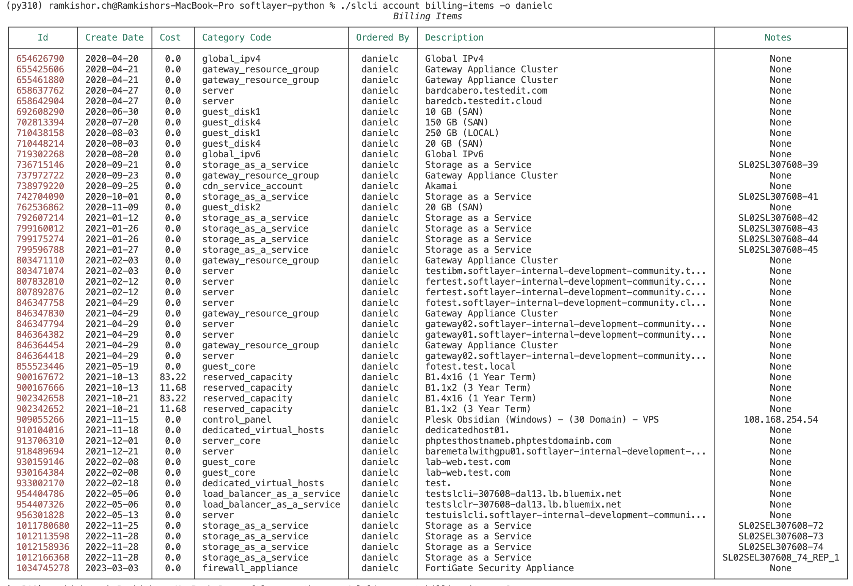Viewport: 853px width, 586px height.
Task: Click the Category Code column header
Action: (x=236, y=38)
